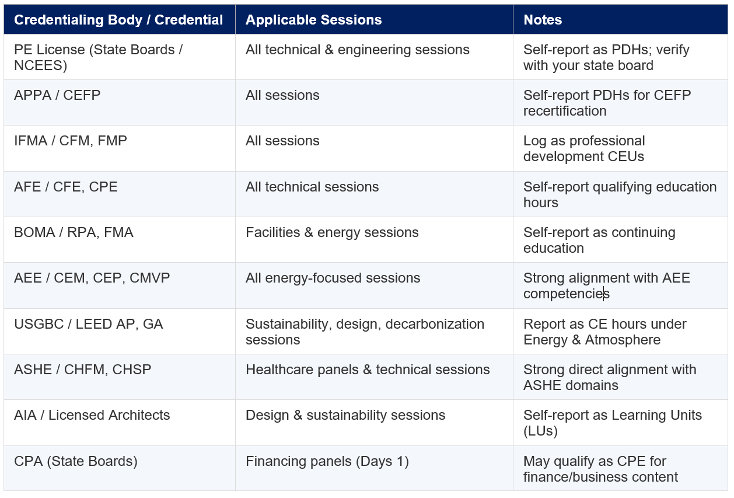
Task: Click the "ASHE / CHFM, CHSP" cell
Action: tap(83, 370)
